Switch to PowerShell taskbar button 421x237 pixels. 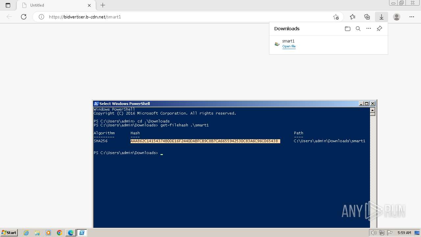82,233
